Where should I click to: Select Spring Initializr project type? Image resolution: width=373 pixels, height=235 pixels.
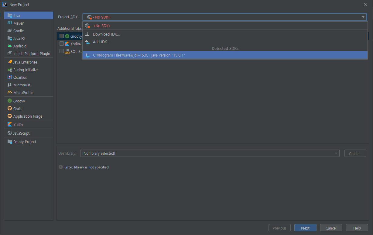(29, 70)
